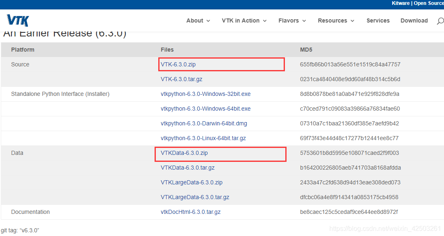
Task: Select MD5 0231ca4840408e9dd60af48b314c5b6d
Action: pyautogui.click(x=350, y=79)
